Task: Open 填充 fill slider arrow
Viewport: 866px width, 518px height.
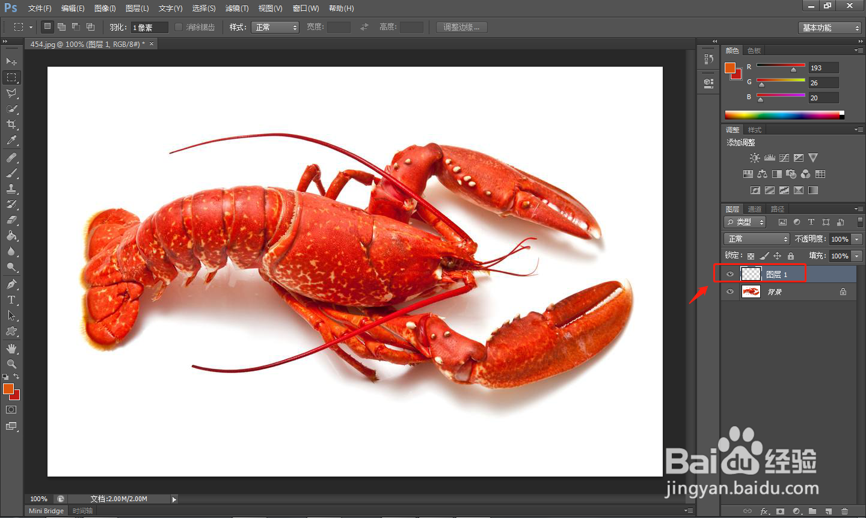Action: click(x=858, y=256)
